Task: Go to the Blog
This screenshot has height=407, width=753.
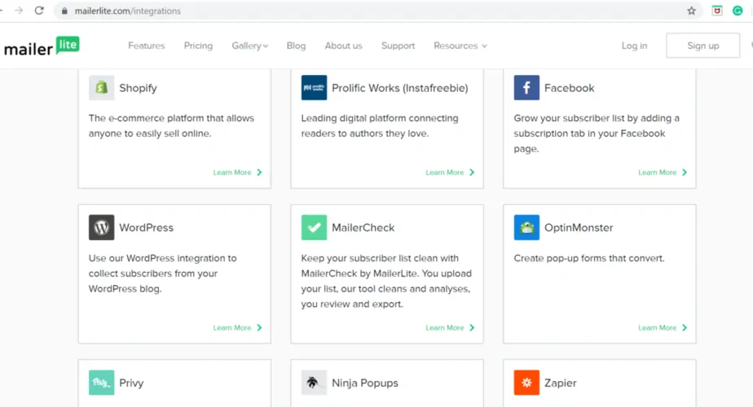Action: point(296,46)
